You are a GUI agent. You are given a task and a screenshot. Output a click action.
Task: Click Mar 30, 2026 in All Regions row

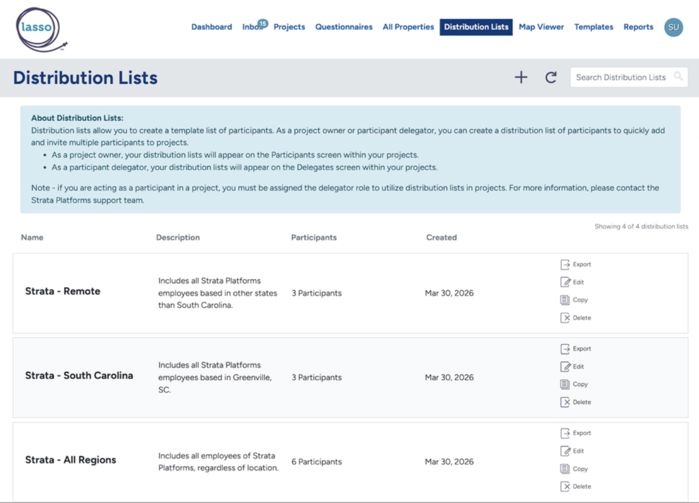pyautogui.click(x=449, y=461)
